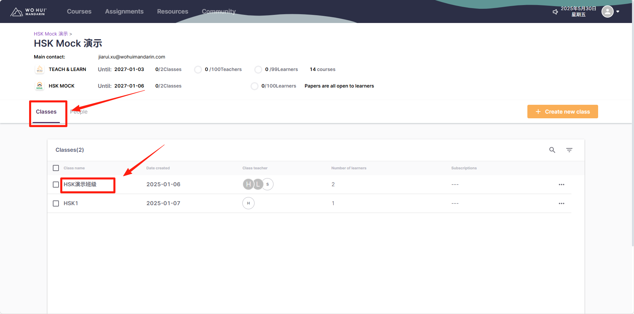634x314 pixels.
Task: Click the Create new class button
Action: [x=562, y=112]
